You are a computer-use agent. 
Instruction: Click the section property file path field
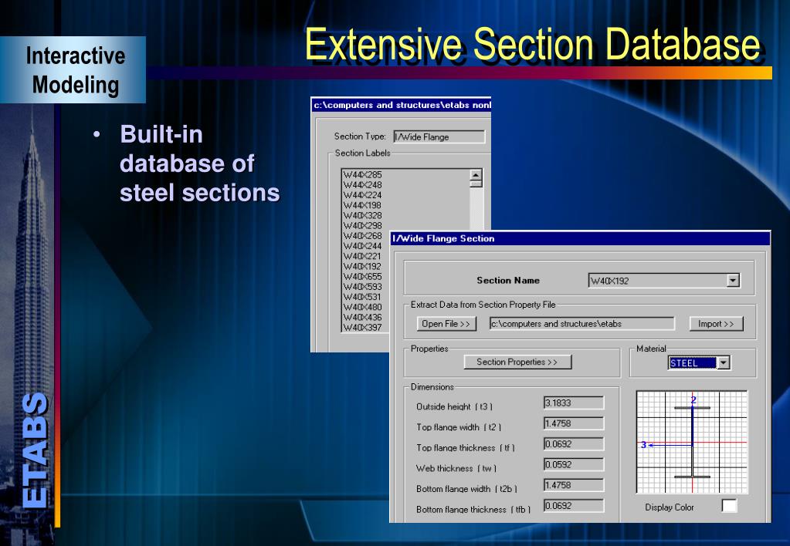pyautogui.click(x=581, y=324)
